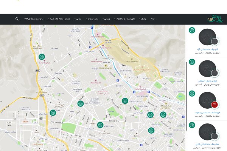Select the marker west of Amir Kabir Blvd highway
227x151 pixels.
tap(53, 113)
